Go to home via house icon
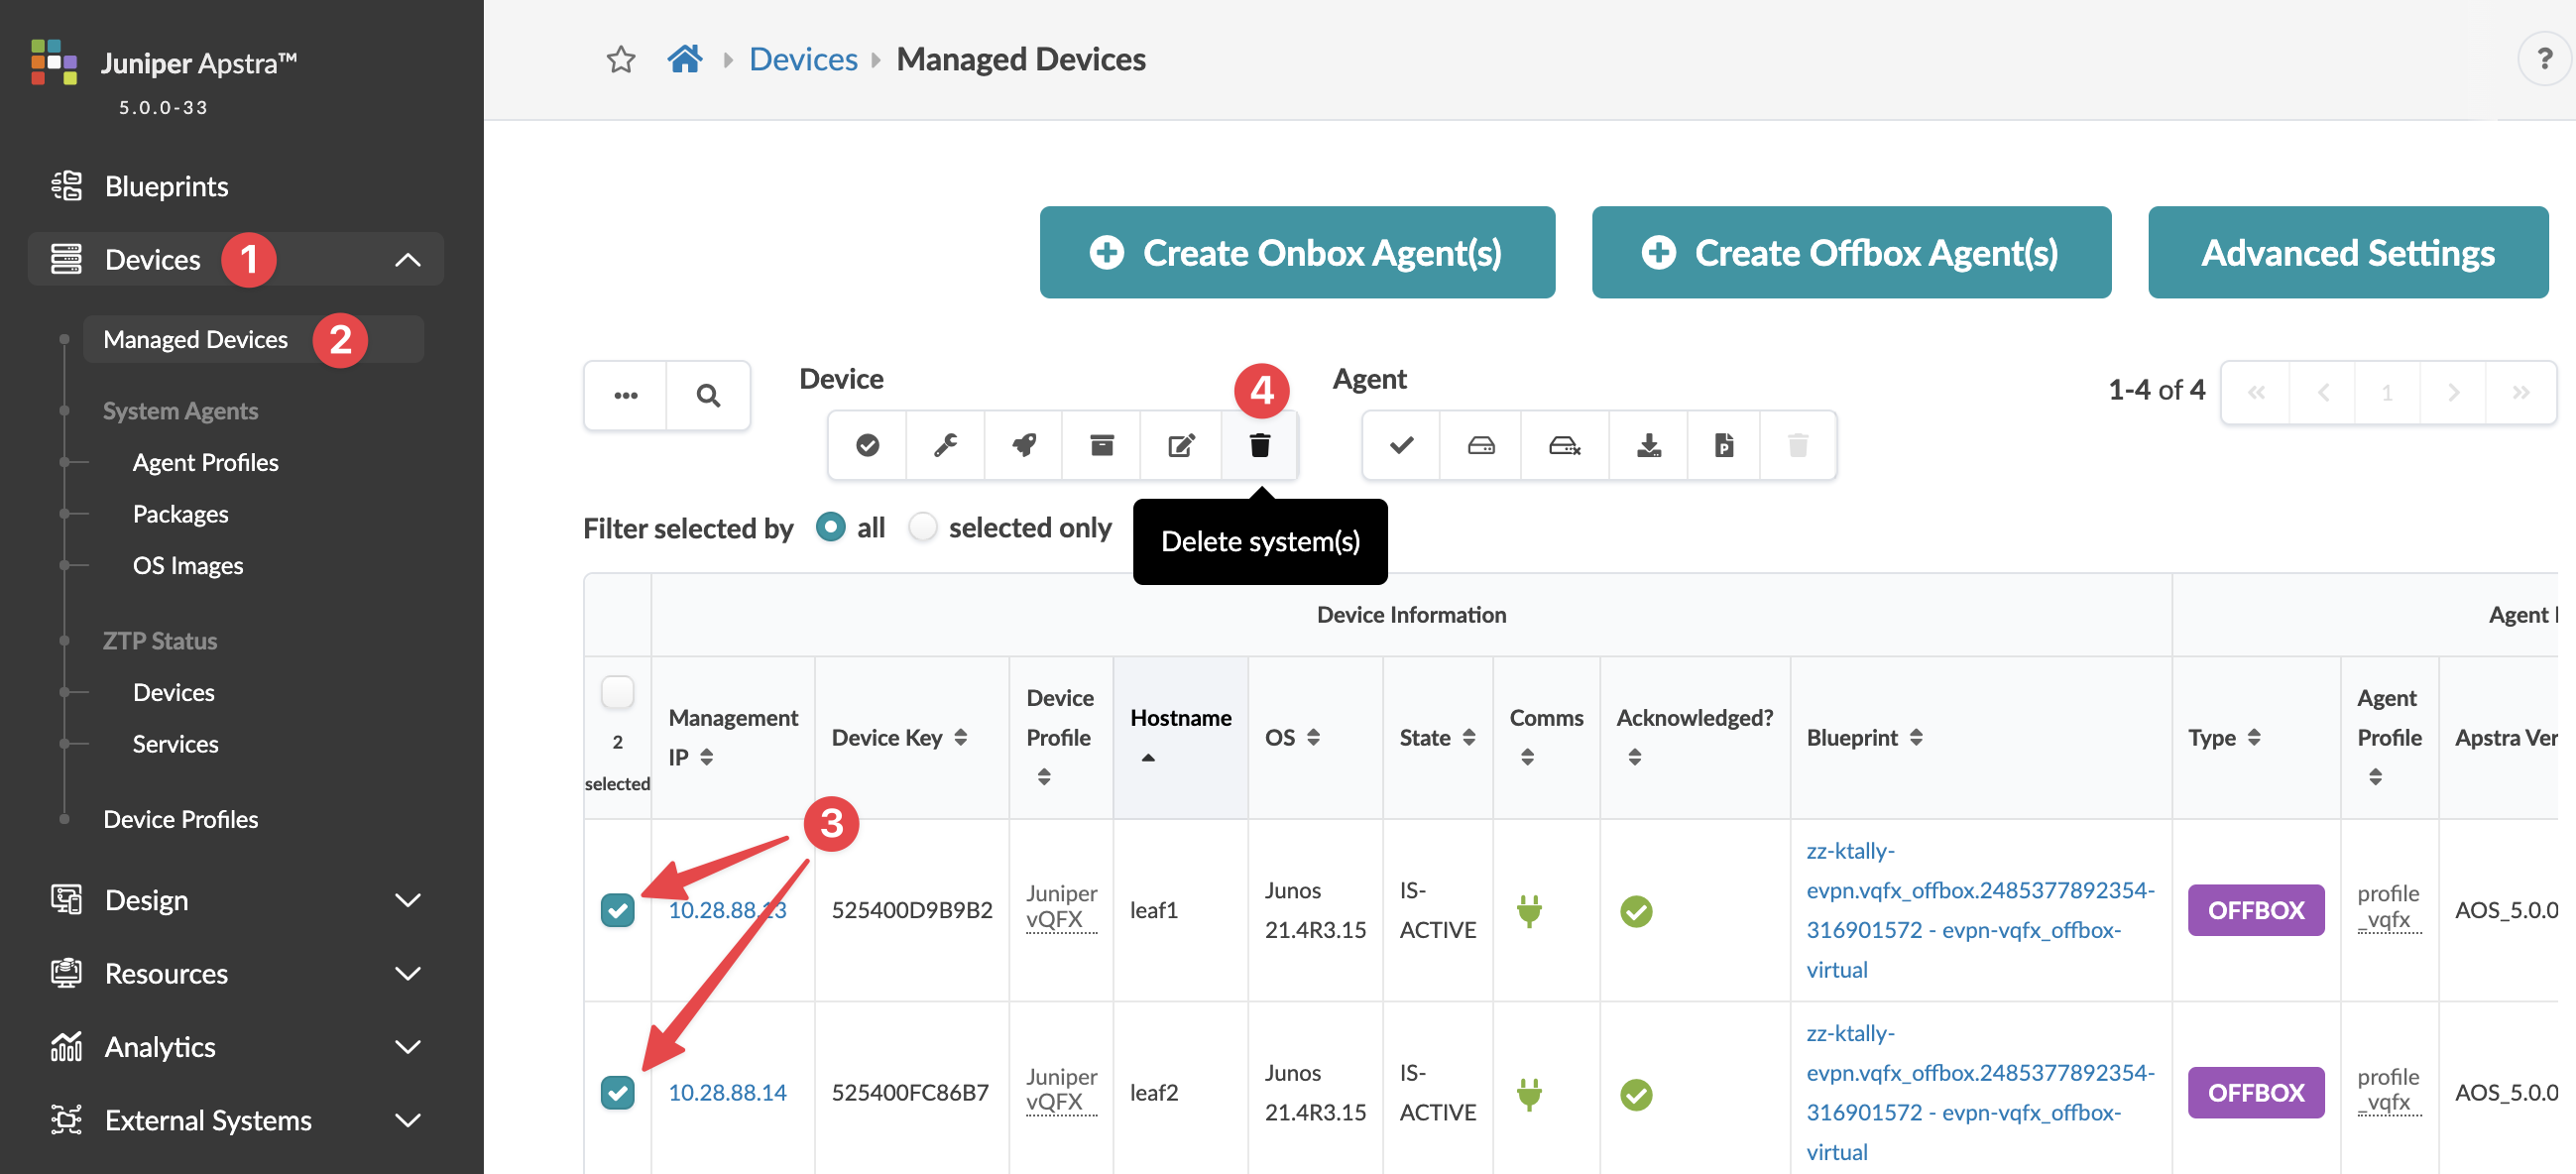The image size is (2576, 1174). coord(685,60)
